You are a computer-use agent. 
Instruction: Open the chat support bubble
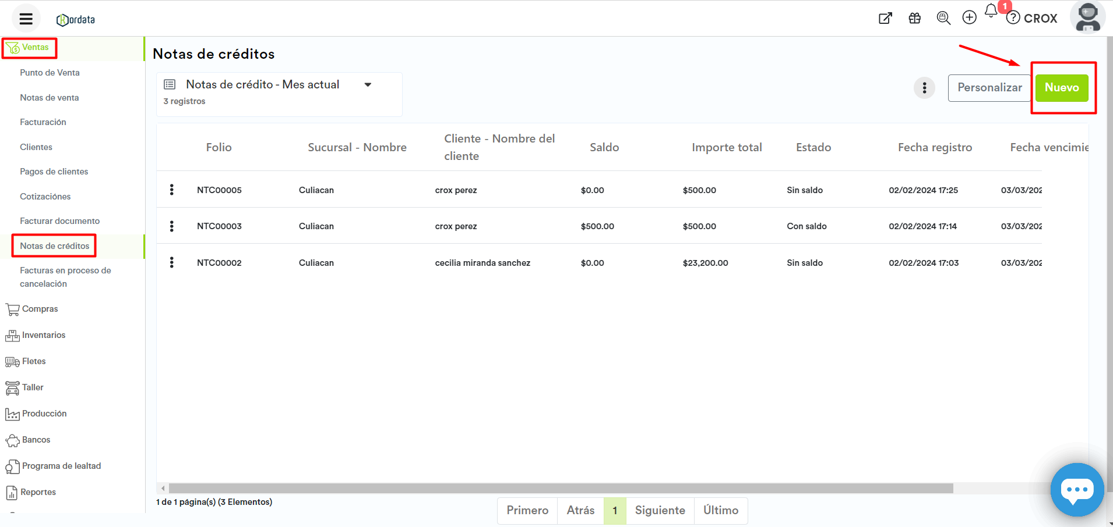click(1076, 489)
